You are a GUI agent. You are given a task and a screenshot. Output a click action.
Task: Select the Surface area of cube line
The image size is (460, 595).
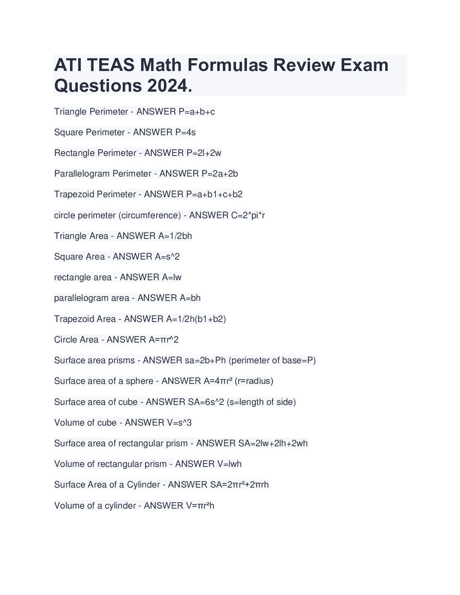point(175,402)
